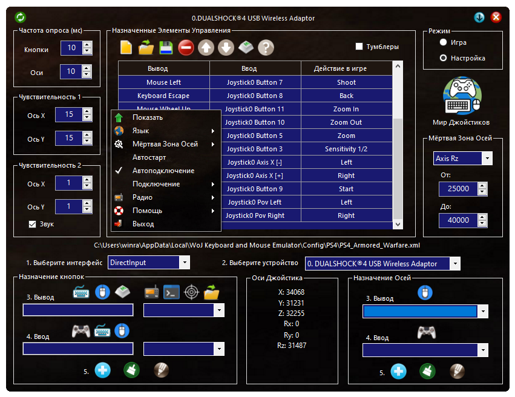The width and height of the screenshot is (515, 397).
Task: Clear button mapping with green broom icon
Action: [x=132, y=370]
